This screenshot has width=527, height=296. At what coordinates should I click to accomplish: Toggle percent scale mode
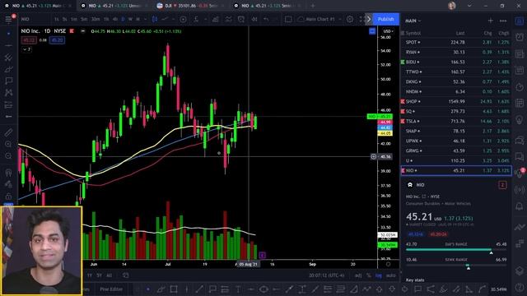click(x=369, y=275)
